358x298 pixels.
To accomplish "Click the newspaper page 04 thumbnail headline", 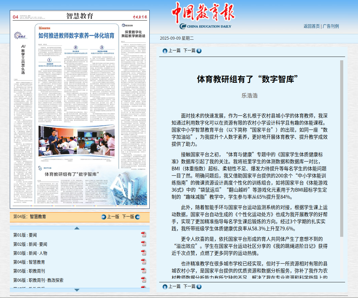I will click(x=76, y=36).
